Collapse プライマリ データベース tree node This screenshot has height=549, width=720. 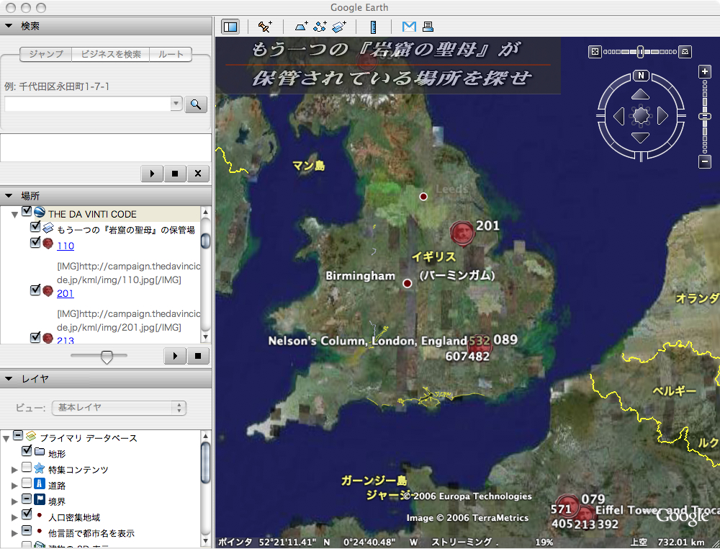[6, 438]
